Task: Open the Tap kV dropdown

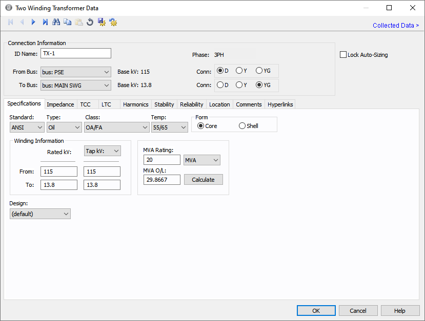Action: (x=102, y=151)
